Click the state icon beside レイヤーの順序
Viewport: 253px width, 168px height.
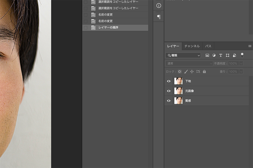coord(93,28)
